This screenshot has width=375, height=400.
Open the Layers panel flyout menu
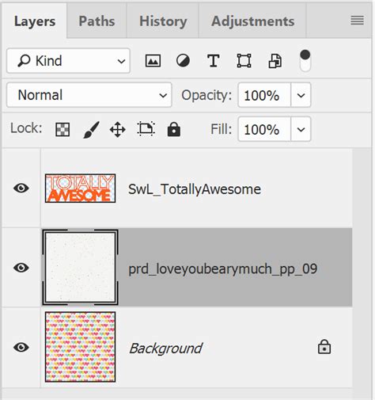(x=357, y=21)
